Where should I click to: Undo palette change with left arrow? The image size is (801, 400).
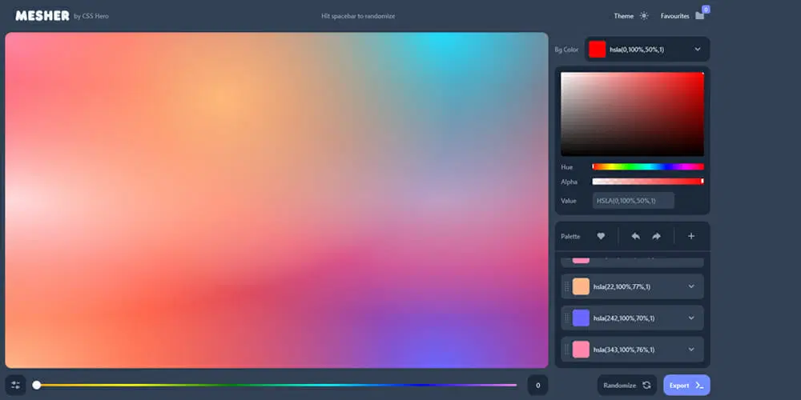click(x=635, y=236)
